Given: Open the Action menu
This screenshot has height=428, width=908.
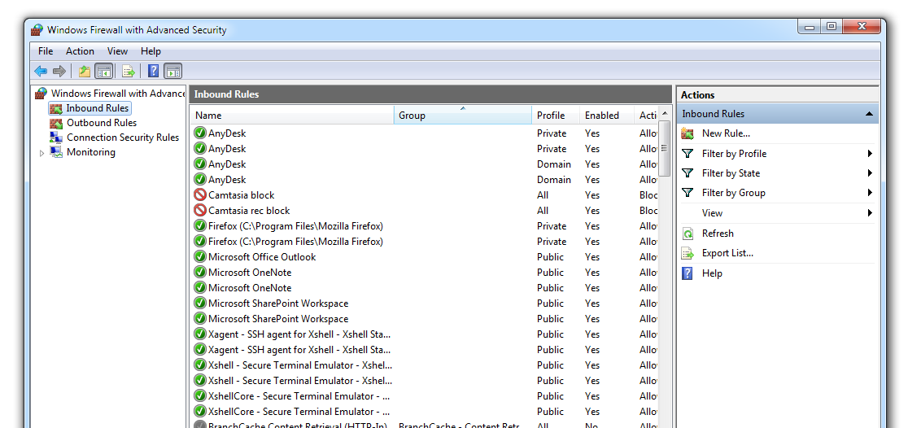Looking at the screenshot, I should point(80,51).
